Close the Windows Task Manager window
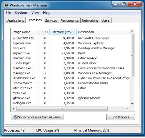 pos(135,4)
